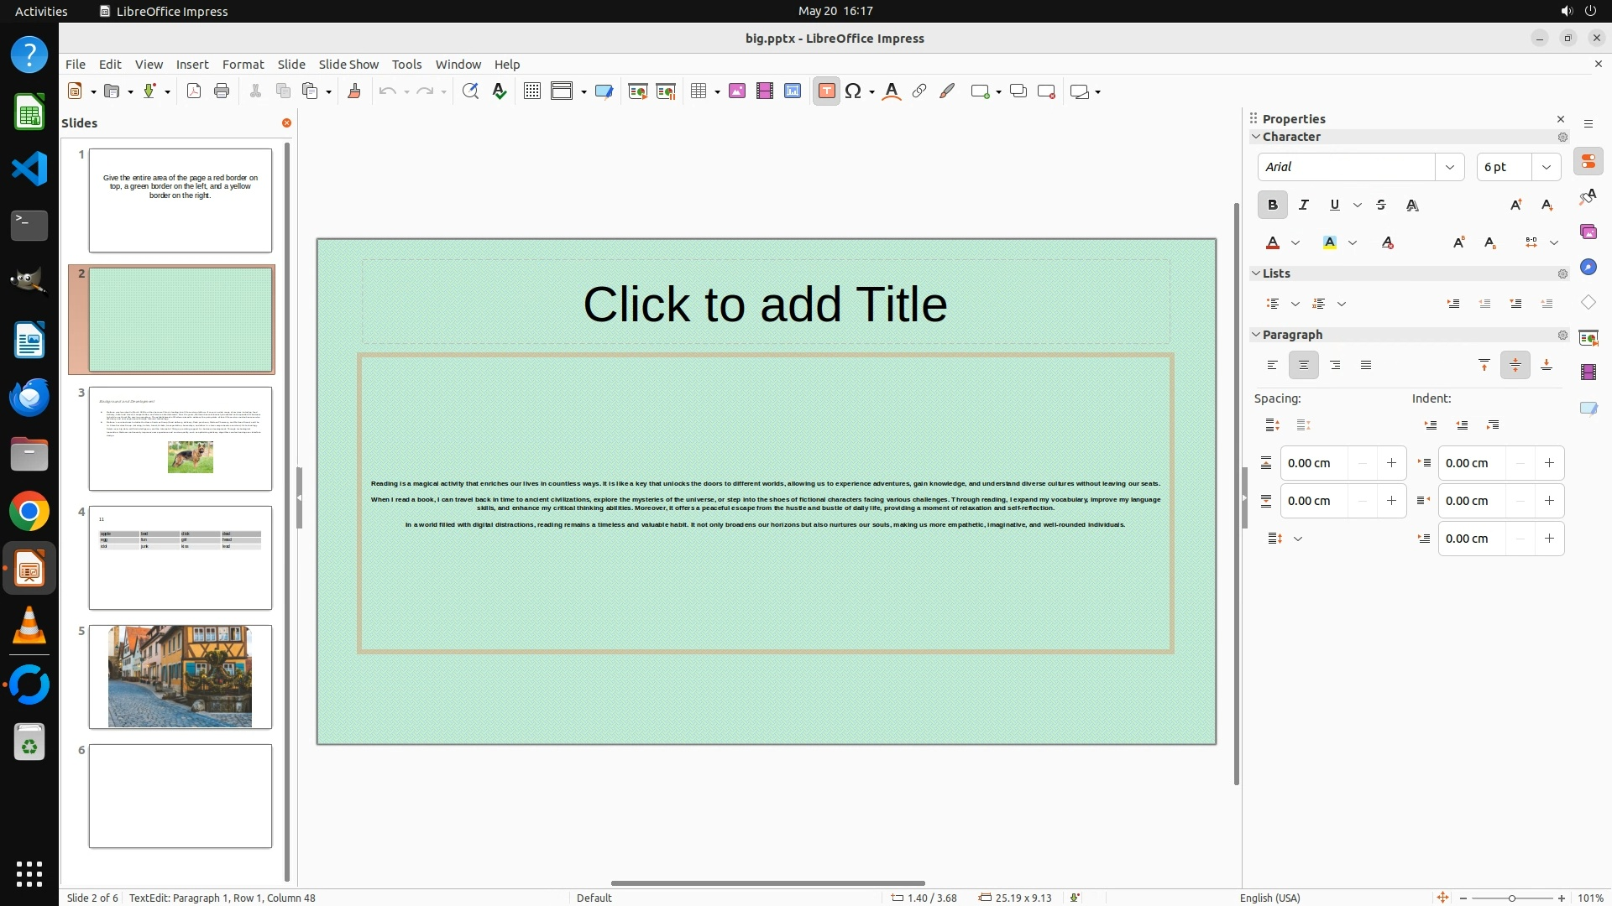
Task: Collapse the Lists section
Action: (1256, 273)
